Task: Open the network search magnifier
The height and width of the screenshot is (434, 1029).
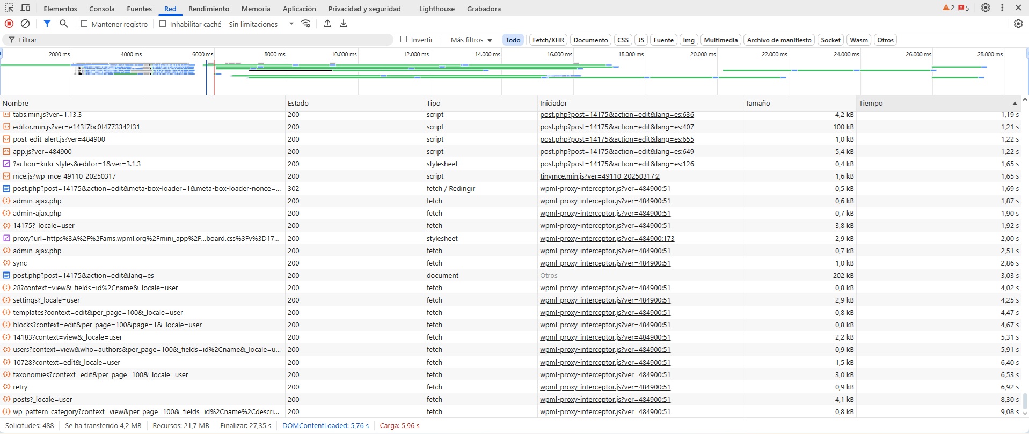Action: (x=64, y=24)
